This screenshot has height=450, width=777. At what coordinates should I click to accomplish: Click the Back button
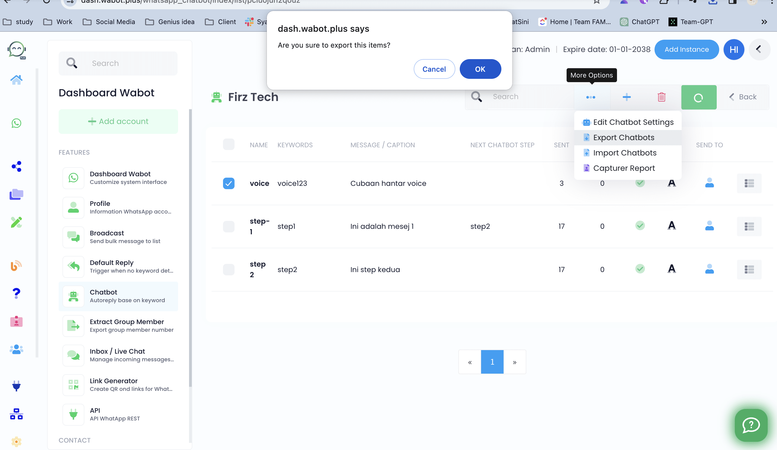click(x=742, y=97)
